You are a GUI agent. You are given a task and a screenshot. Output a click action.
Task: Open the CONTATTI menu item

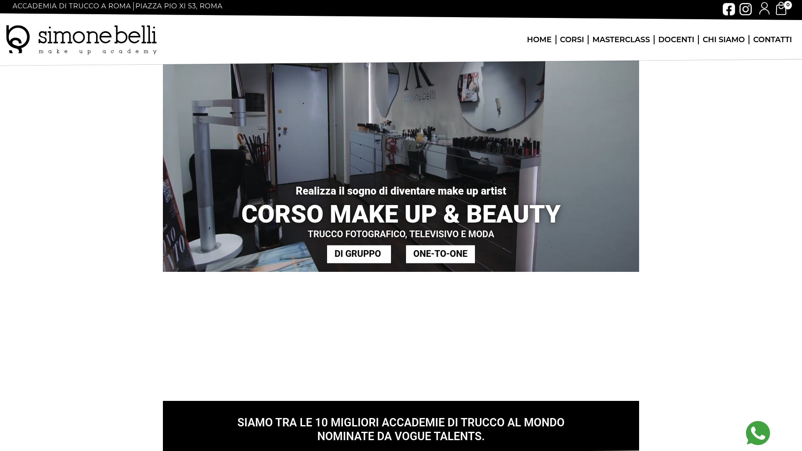pos(772,40)
